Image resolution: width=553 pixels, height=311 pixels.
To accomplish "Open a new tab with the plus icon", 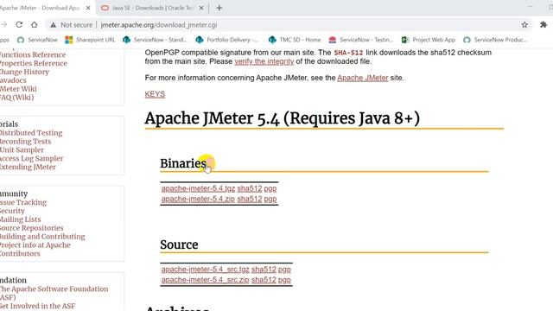I will pos(219,8).
